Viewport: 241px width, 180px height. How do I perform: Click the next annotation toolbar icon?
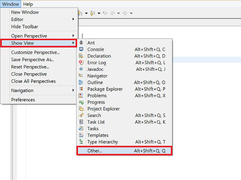coord(80,13)
